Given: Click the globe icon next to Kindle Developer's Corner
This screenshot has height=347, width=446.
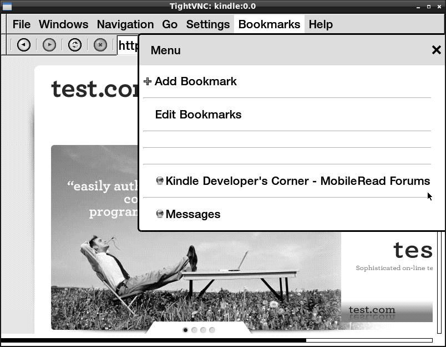Looking at the screenshot, I should 160,180.
